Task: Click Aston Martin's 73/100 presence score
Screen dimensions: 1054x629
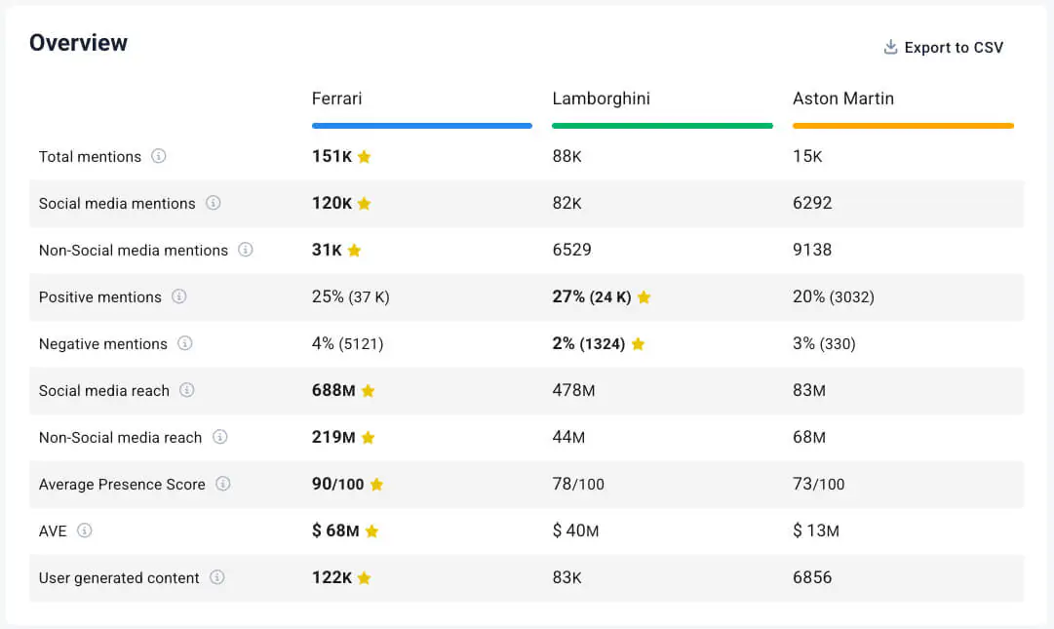Action: tap(818, 484)
